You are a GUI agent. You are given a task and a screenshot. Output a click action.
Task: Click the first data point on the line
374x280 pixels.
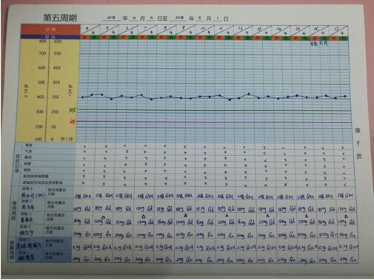pyautogui.click(x=82, y=98)
